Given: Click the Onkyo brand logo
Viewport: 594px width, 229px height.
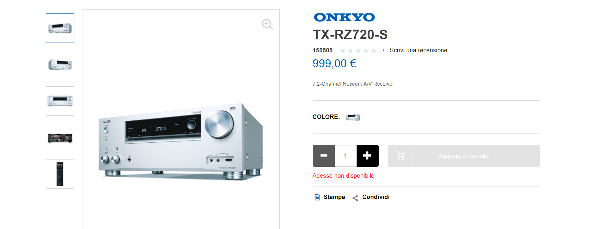Looking at the screenshot, I should tap(344, 17).
